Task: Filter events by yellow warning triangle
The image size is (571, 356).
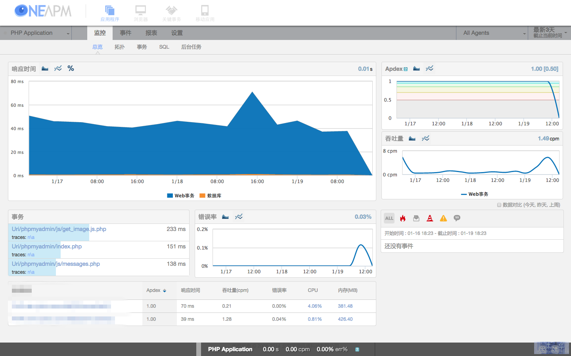Action: pos(443,218)
